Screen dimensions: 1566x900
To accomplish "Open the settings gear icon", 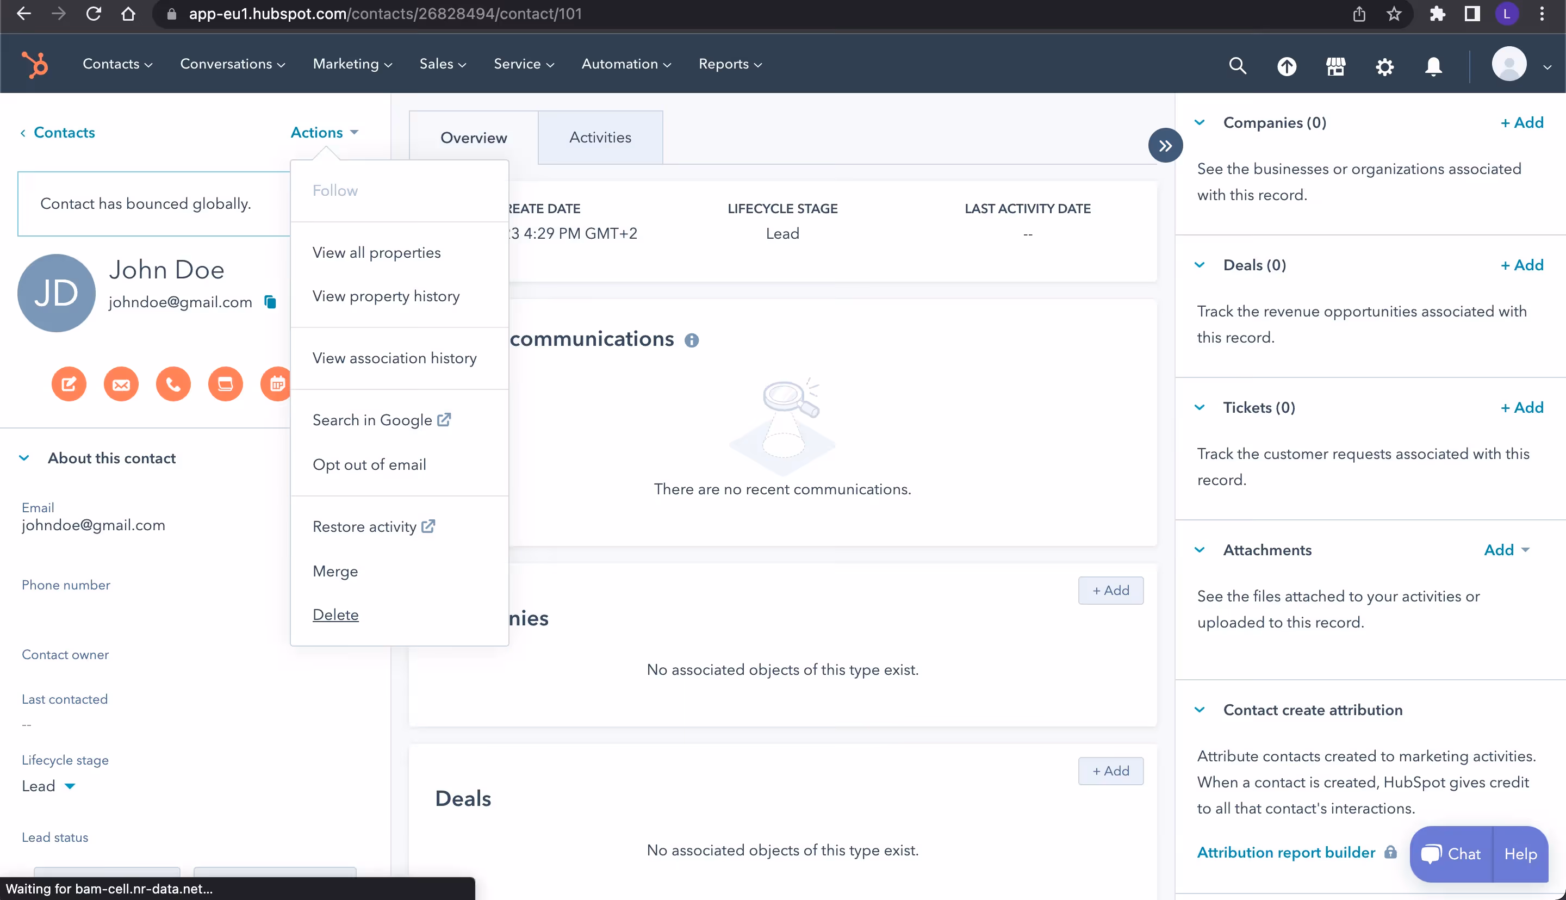I will pyautogui.click(x=1384, y=66).
